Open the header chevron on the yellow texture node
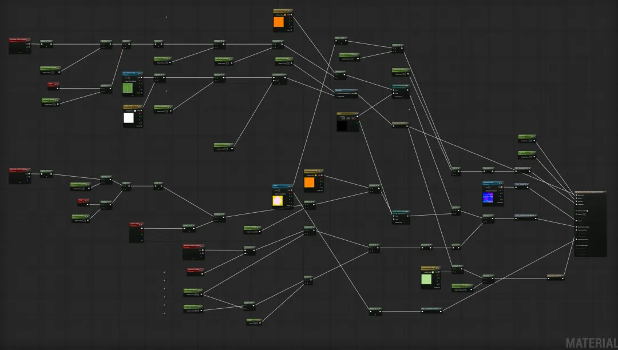 [291, 186]
